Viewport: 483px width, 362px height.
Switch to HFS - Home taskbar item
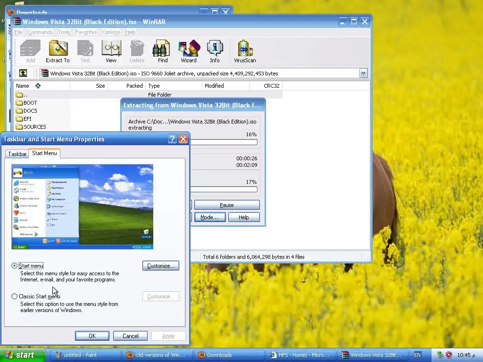301,355
